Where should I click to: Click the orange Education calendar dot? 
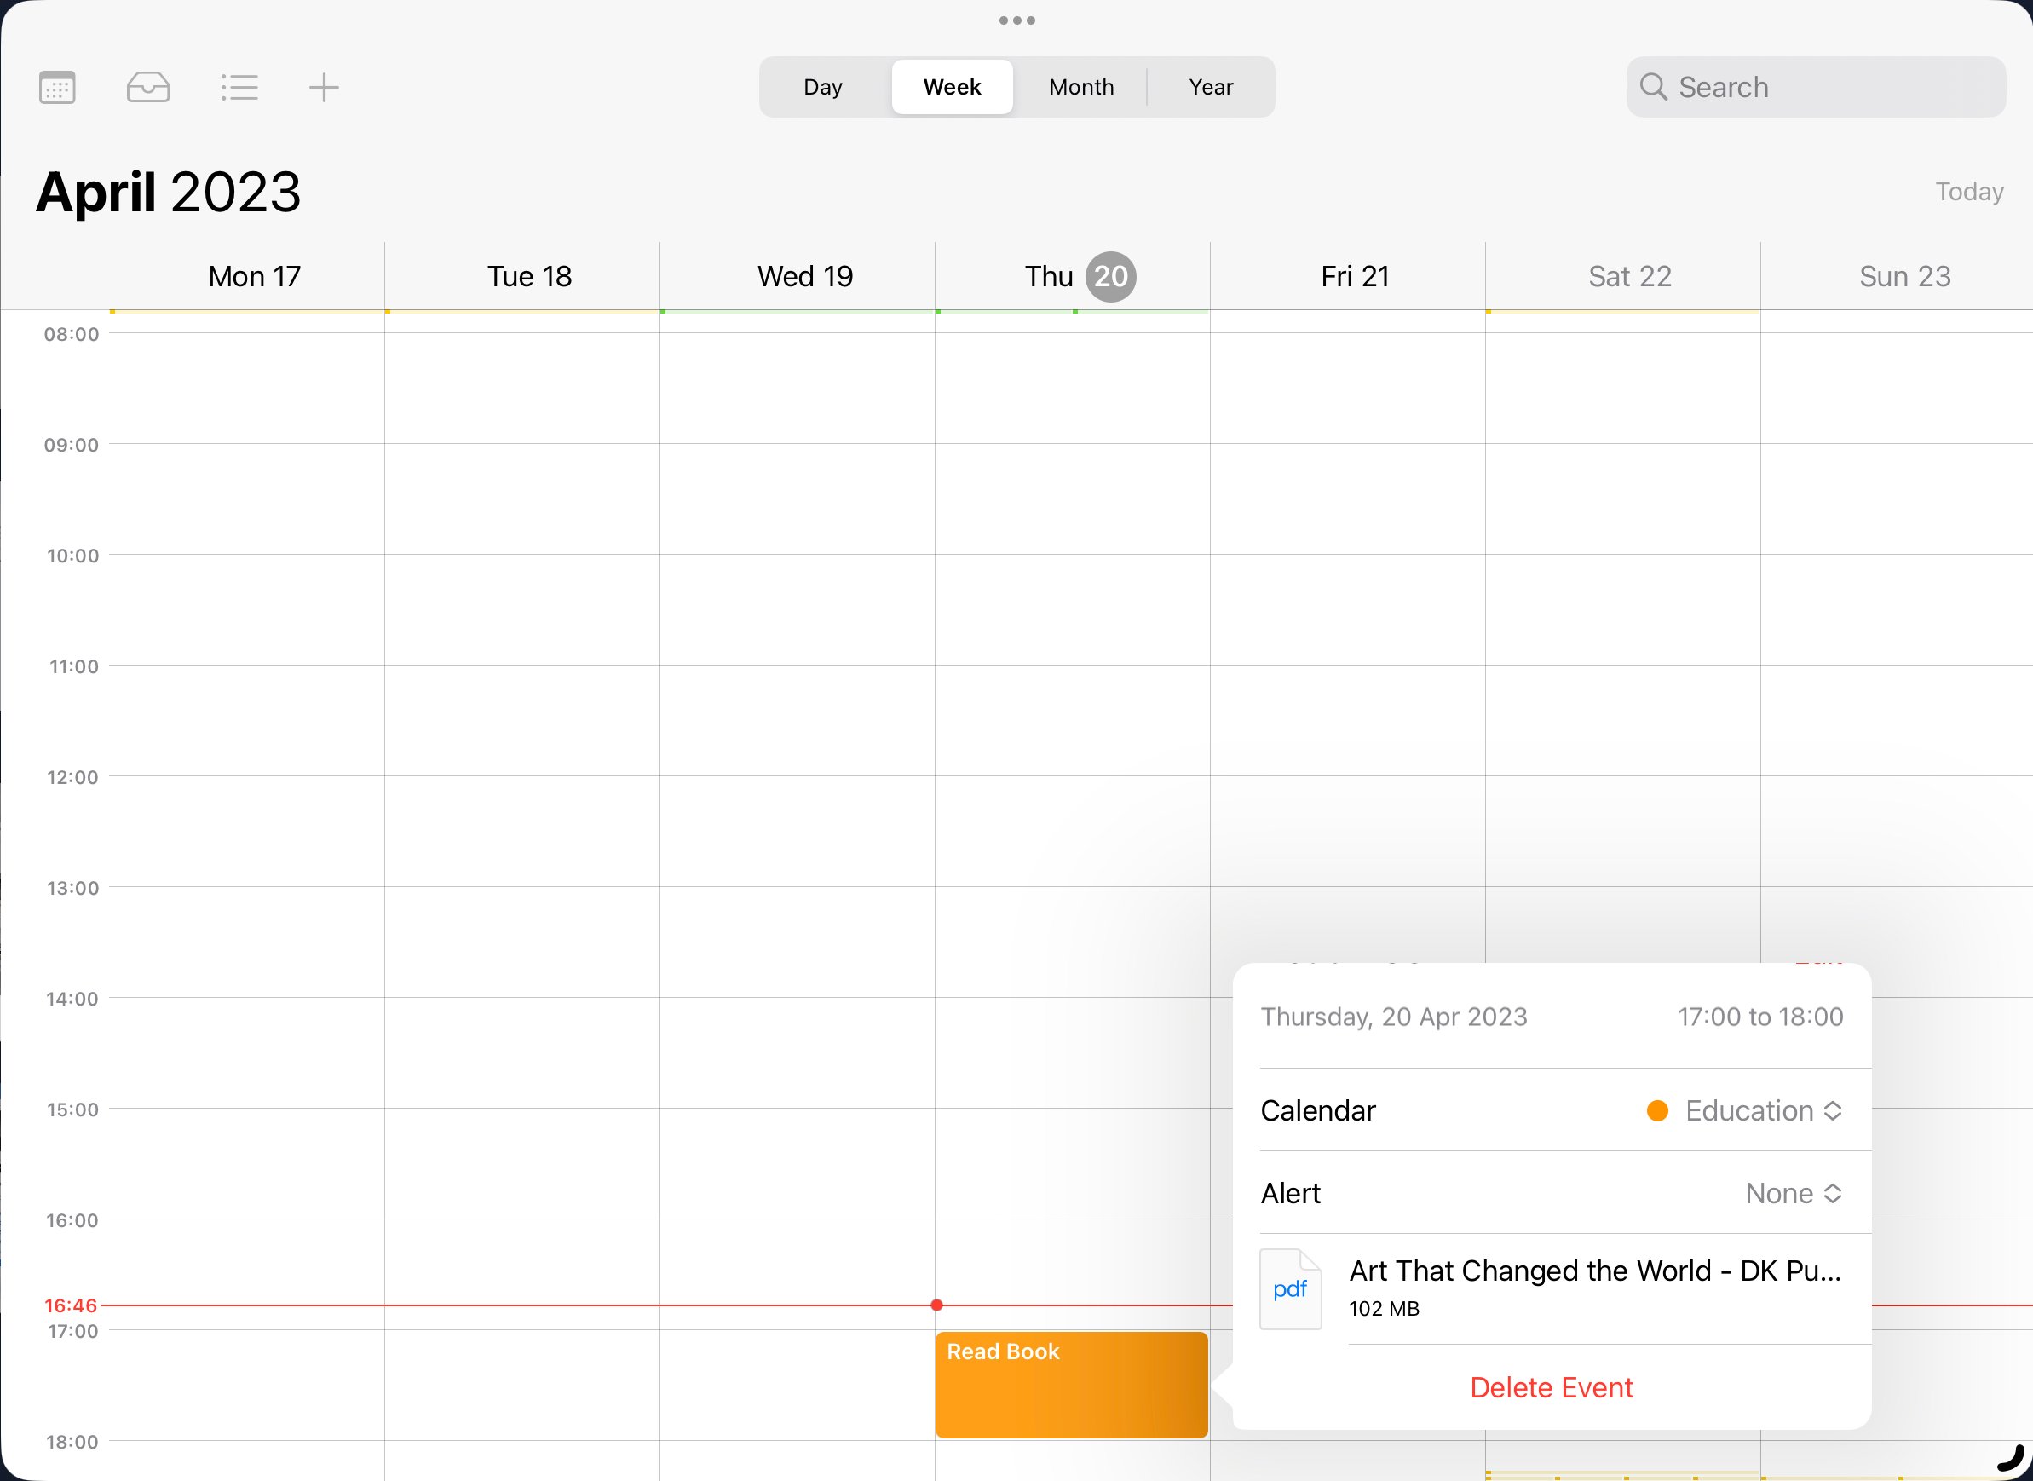click(x=1657, y=1111)
